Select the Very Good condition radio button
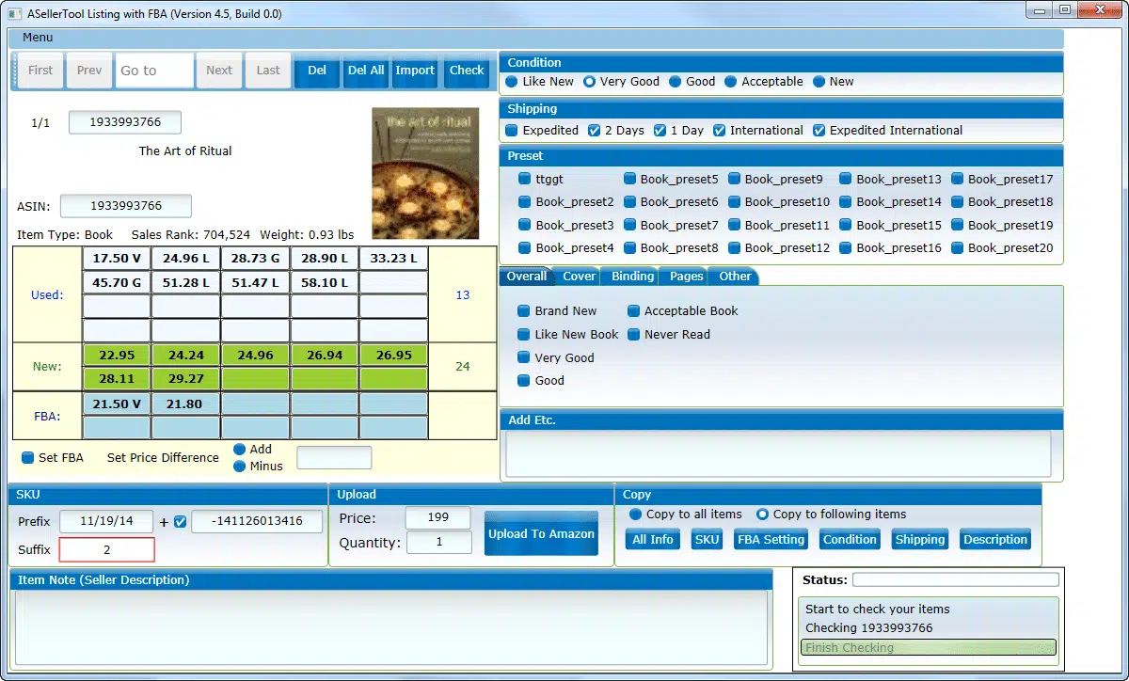The height and width of the screenshot is (681, 1129). pos(590,82)
